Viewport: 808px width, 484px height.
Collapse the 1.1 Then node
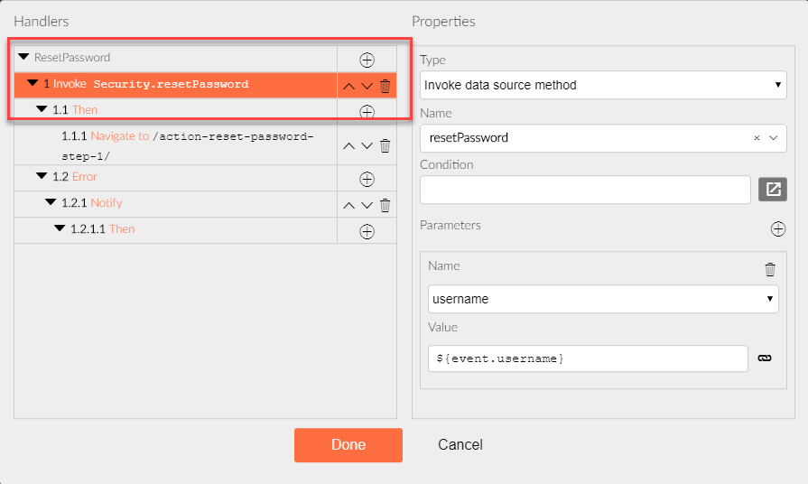(x=42, y=108)
